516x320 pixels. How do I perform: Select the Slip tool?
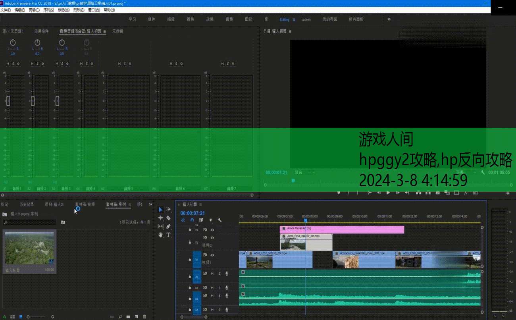(160, 226)
